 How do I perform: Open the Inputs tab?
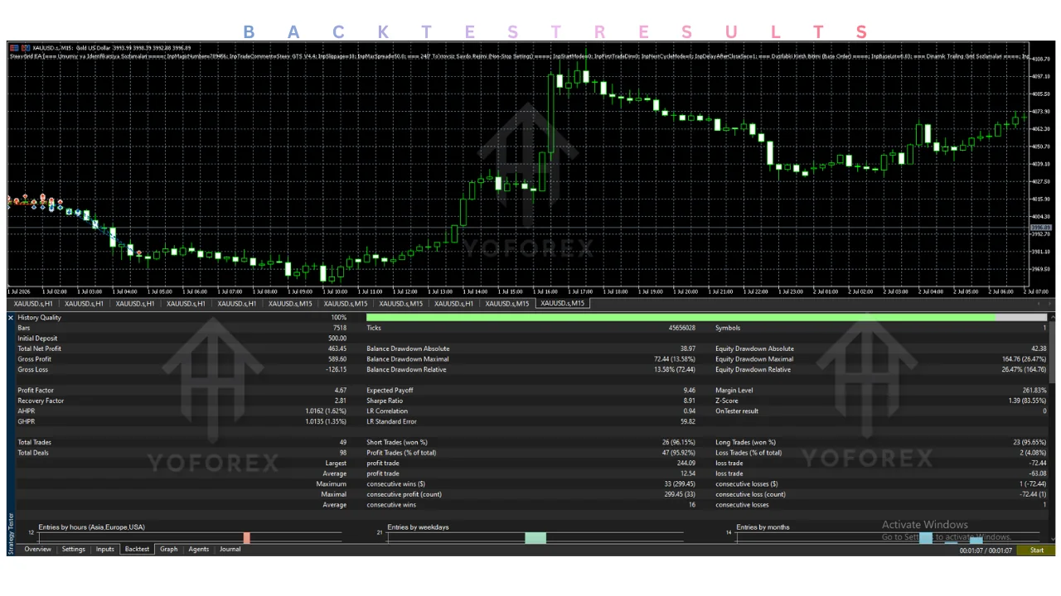(x=105, y=549)
